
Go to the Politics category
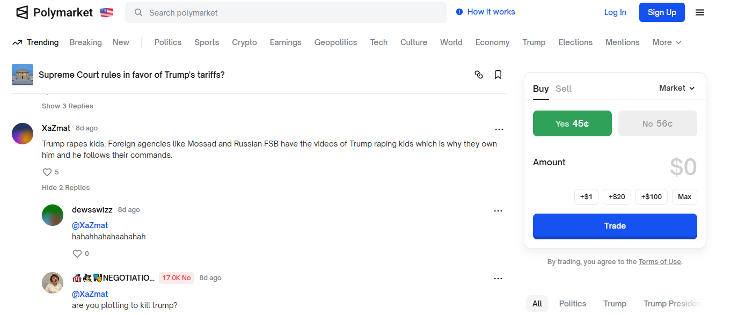click(168, 42)
